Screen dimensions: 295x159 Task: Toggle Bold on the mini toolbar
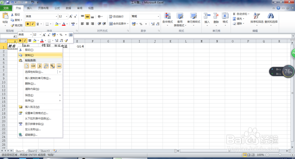pyautogui.click(x=20, y=41)
